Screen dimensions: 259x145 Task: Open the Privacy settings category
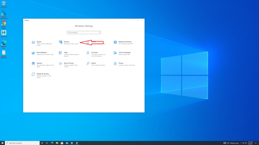(x=124, y=64)
